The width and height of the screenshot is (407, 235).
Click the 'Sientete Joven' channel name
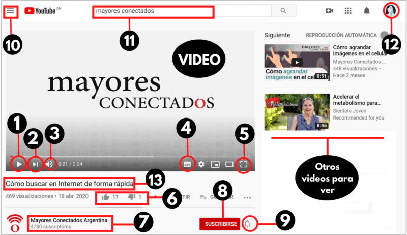click(350, 111)
